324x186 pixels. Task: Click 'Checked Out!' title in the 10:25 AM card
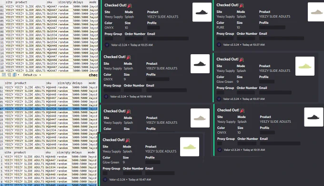tap(115, 5)
